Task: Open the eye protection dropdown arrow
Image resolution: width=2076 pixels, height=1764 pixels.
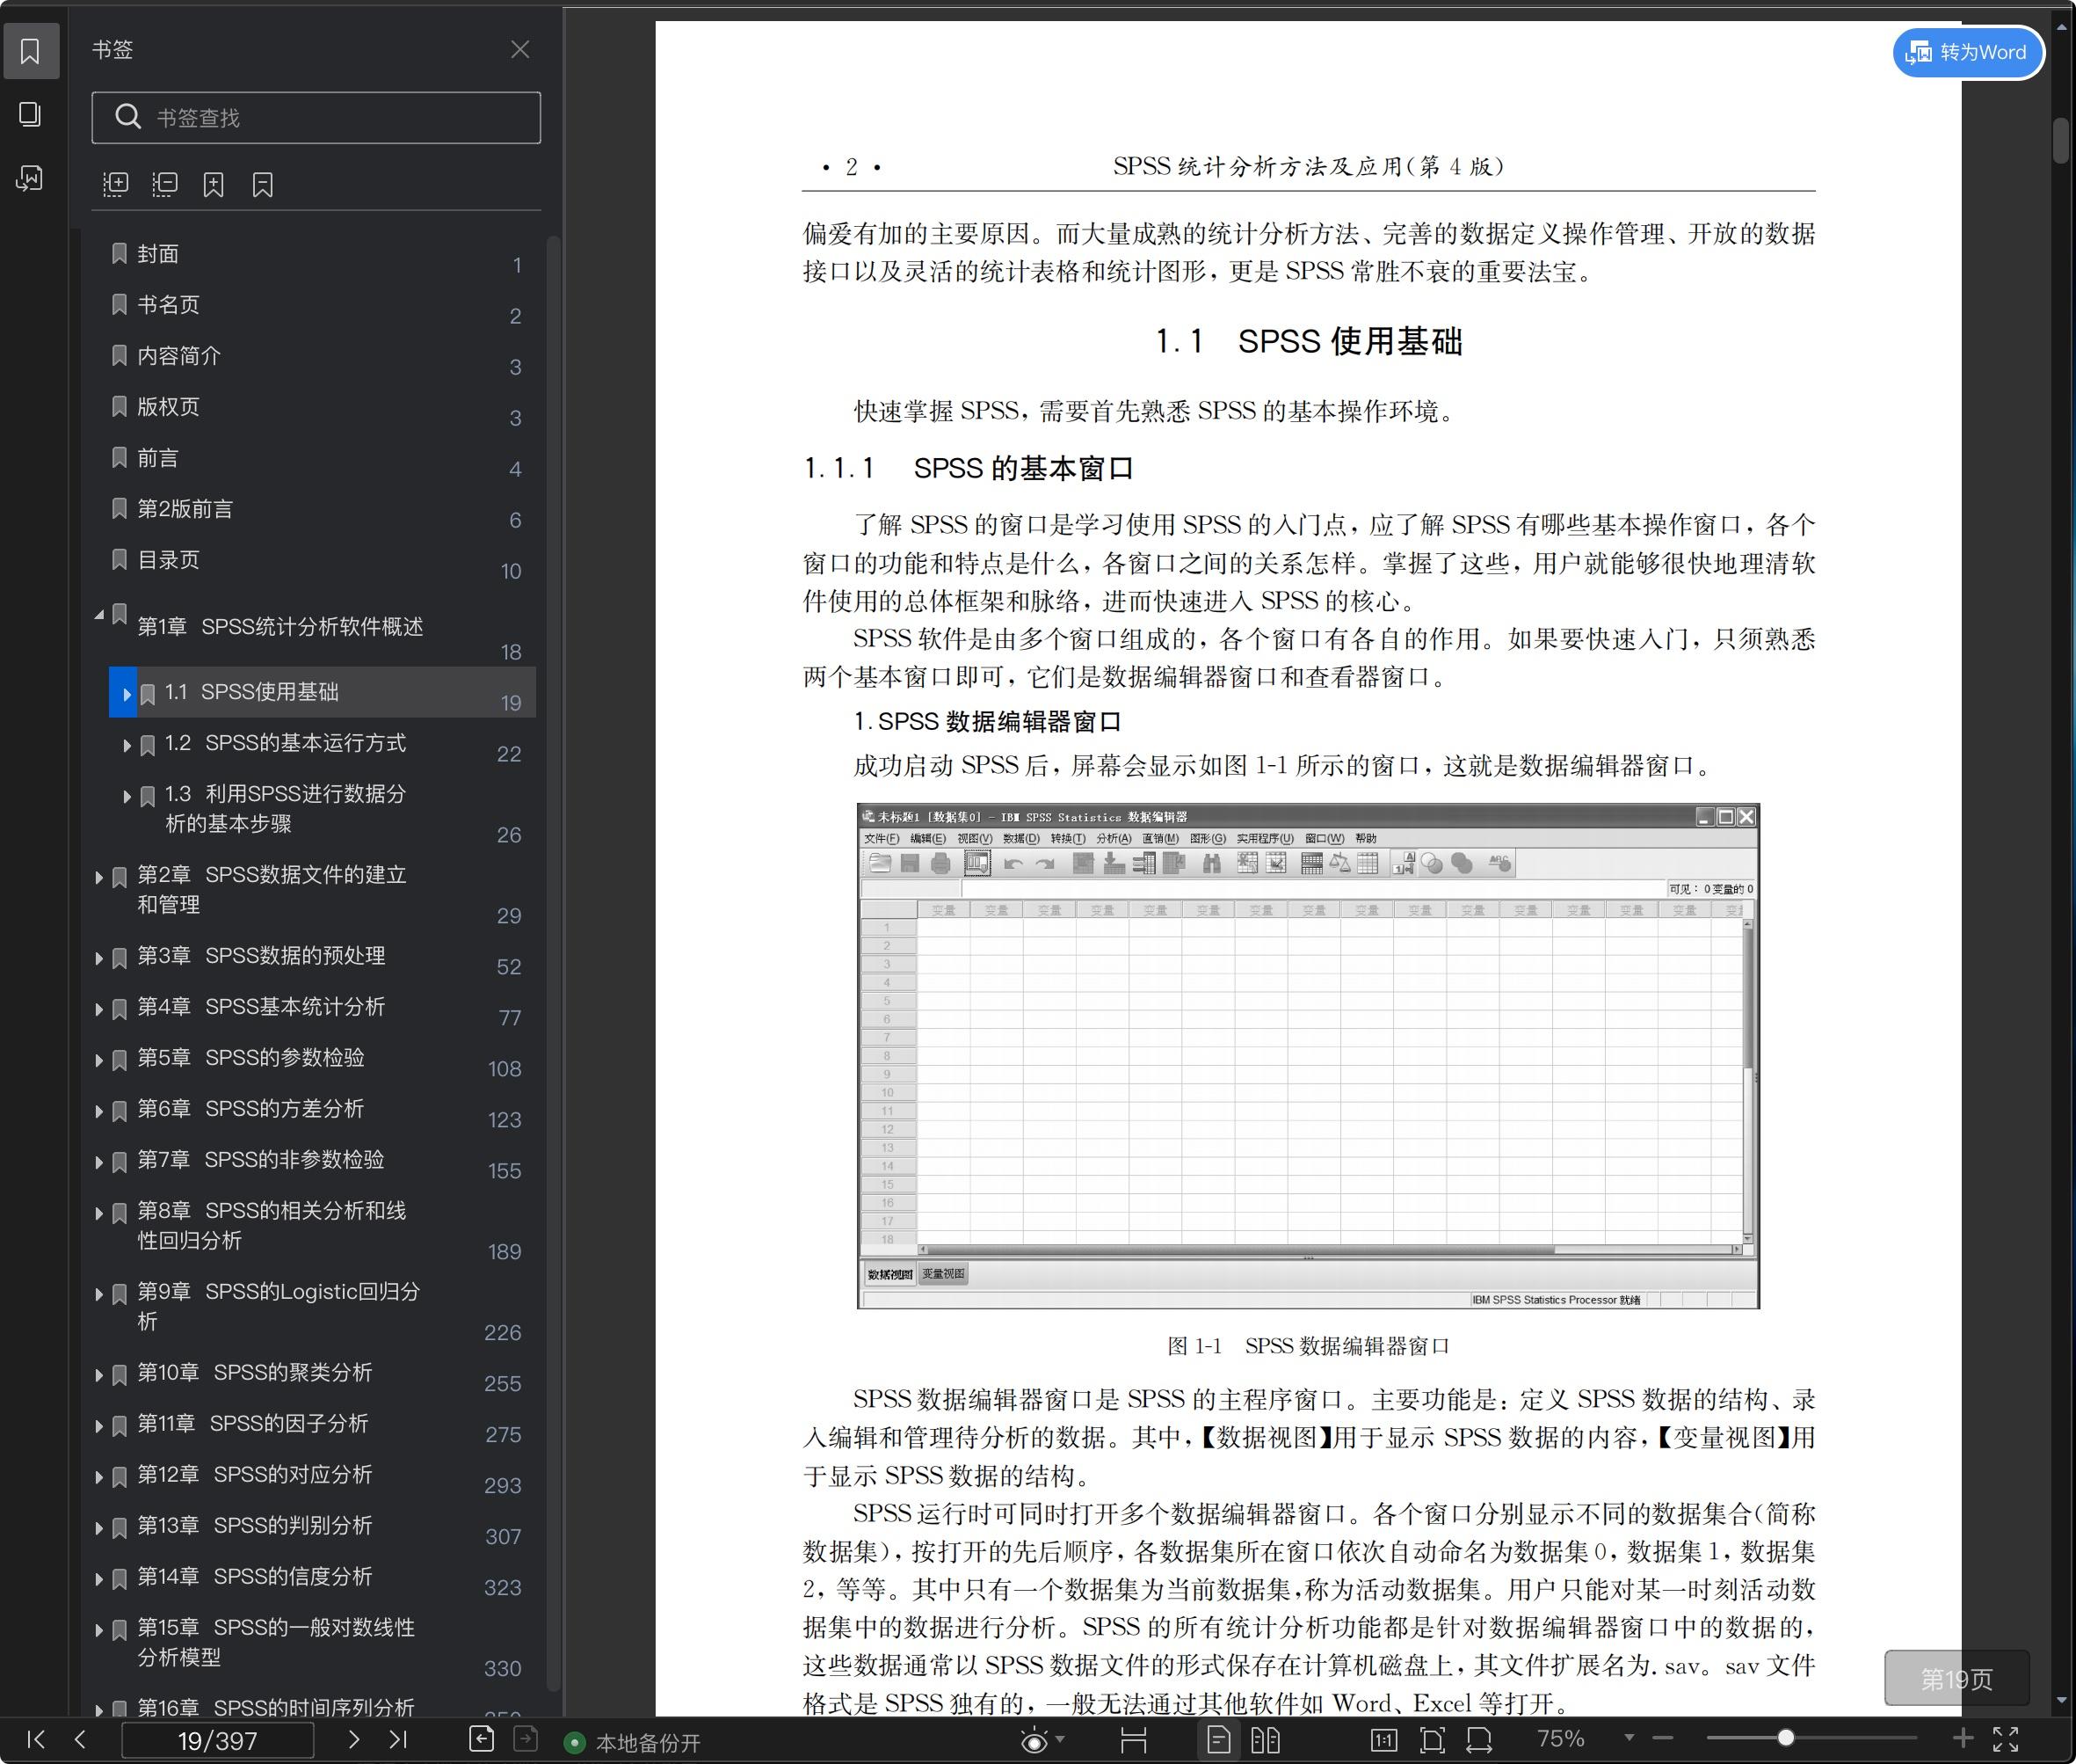Action: click(x=1061, y=1740)
